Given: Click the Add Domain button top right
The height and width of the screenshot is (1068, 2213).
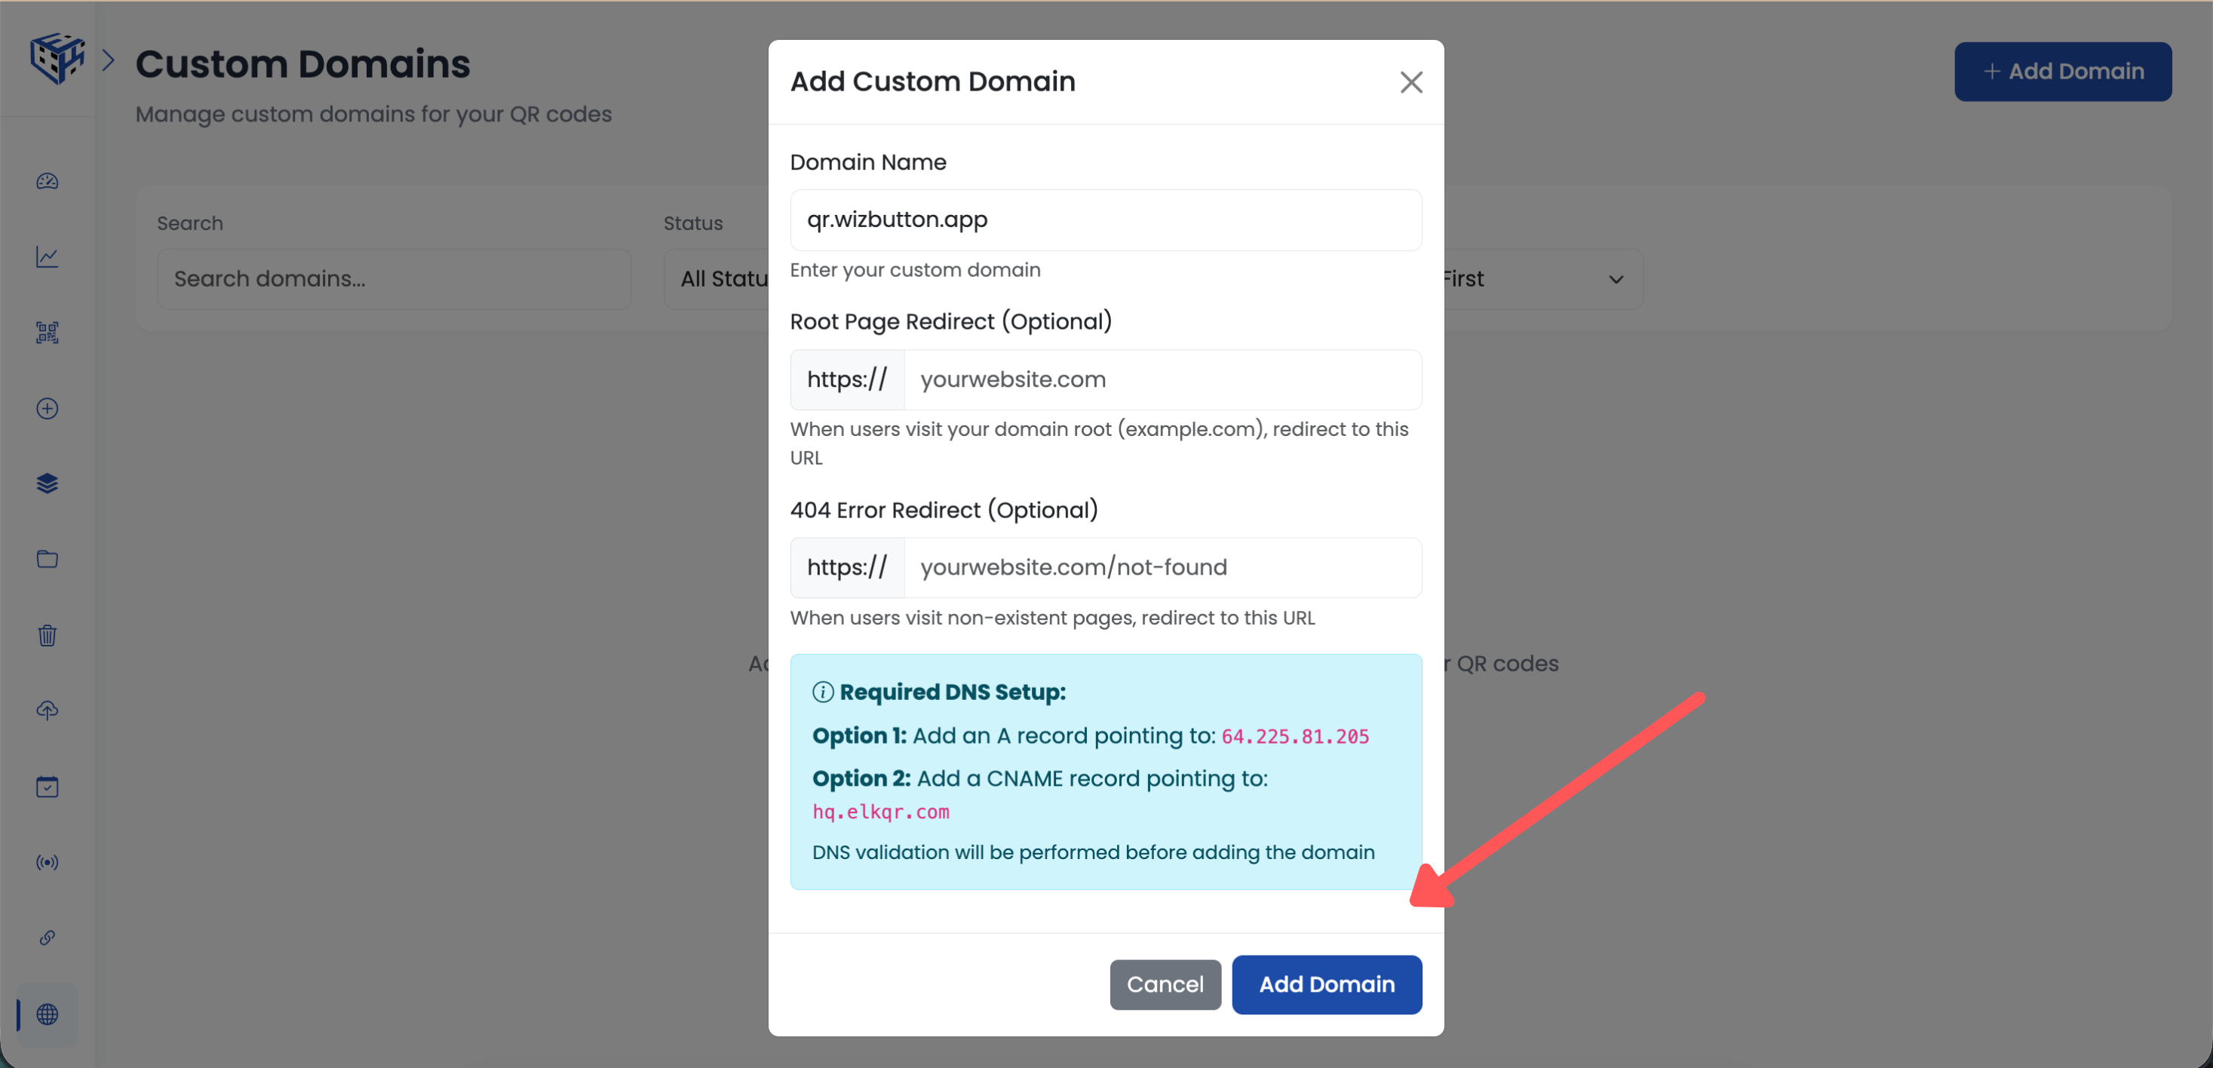Looking at the screenshot, I should point(2063,72).
